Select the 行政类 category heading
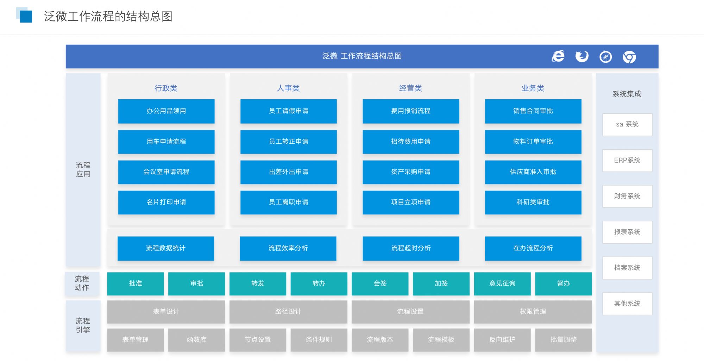This screenshot has width=704, height=361. [x=166, y=88]
